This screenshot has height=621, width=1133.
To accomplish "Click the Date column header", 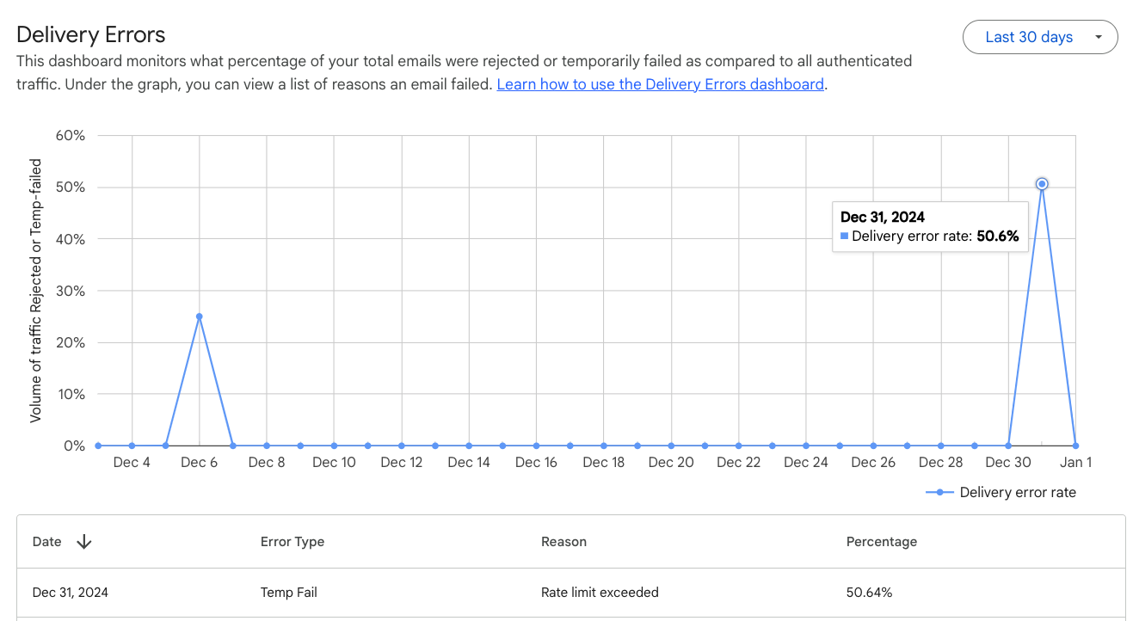I will click(x=47, y=542).
